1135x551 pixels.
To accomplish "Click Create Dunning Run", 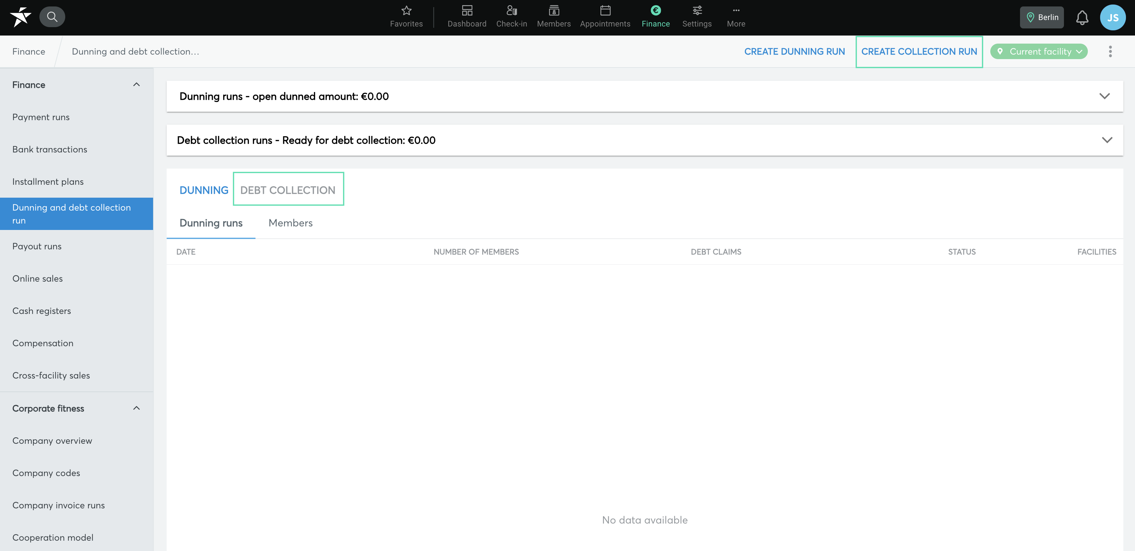I will (795, 52).
